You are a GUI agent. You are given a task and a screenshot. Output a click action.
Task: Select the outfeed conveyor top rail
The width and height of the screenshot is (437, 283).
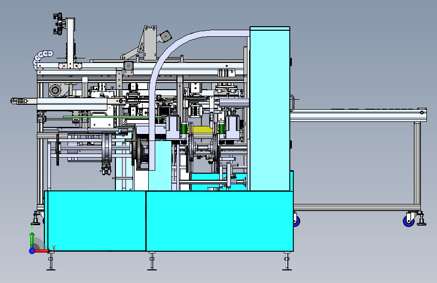[358, 115]
